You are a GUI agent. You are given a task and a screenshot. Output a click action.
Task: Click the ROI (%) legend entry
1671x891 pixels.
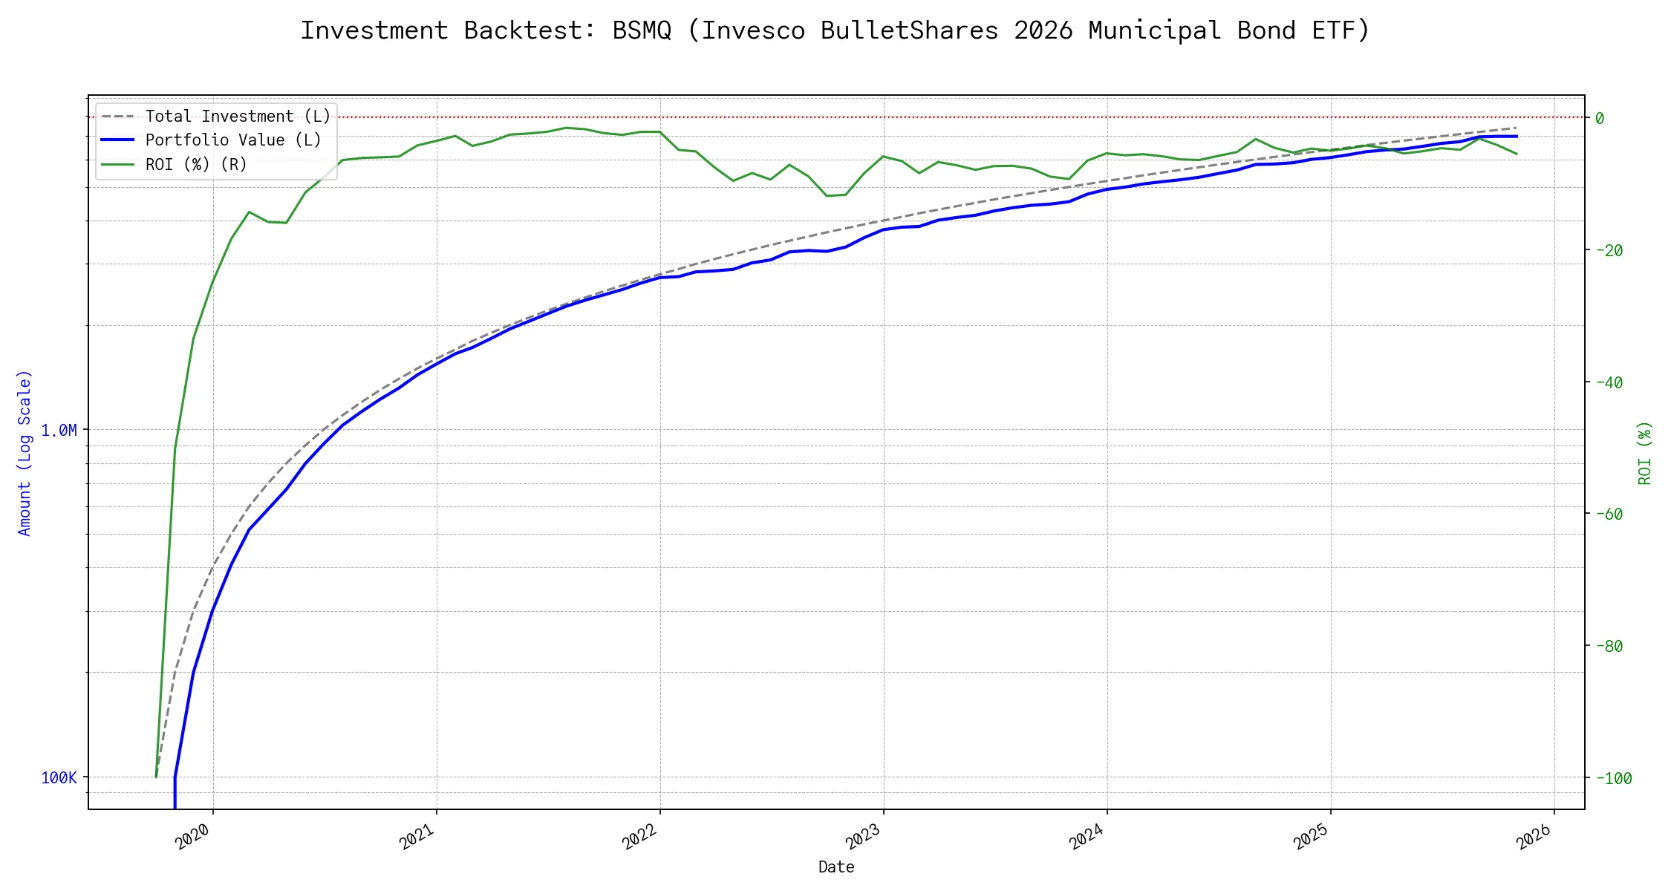196,165
